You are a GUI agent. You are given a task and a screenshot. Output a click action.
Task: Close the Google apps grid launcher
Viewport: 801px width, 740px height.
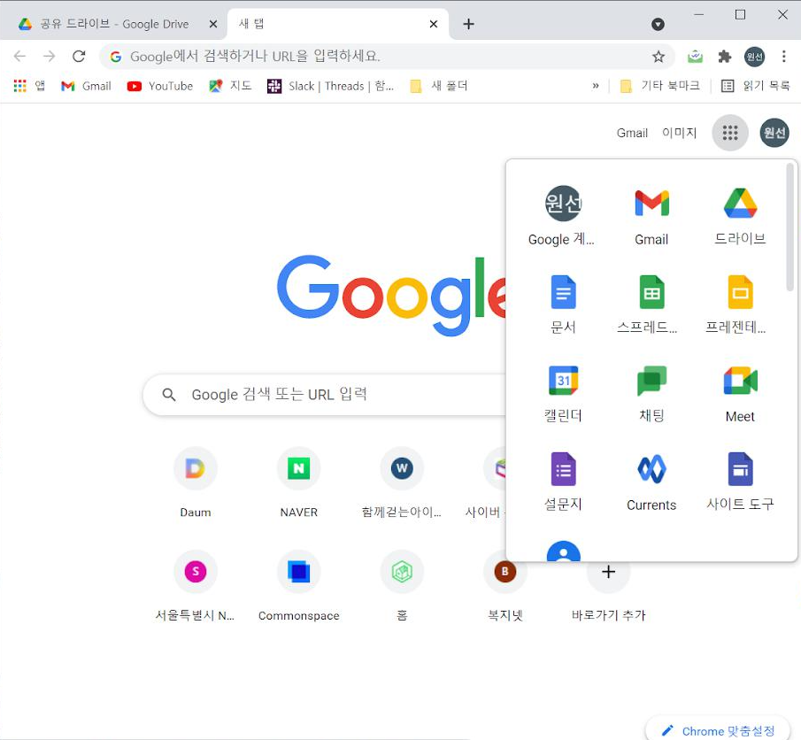[730, 133]
